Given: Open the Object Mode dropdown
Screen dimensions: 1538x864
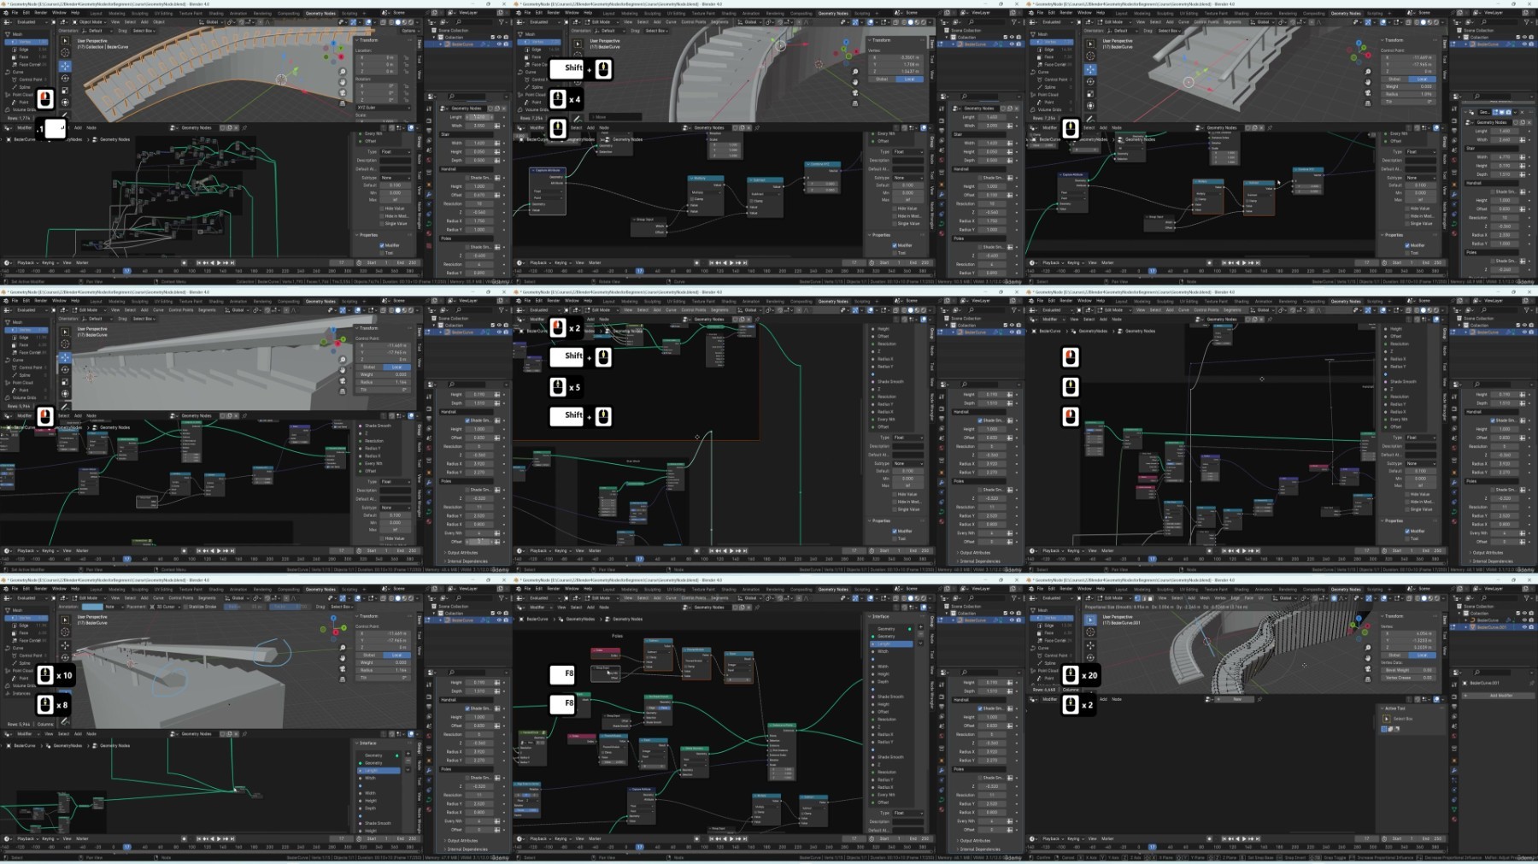Looking at the screenshot, I should (x=91, y=22).
